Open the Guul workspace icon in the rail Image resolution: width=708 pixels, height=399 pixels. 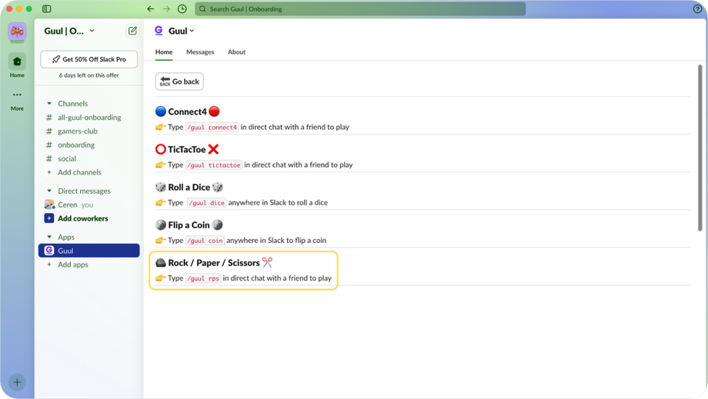click(17, 32)
